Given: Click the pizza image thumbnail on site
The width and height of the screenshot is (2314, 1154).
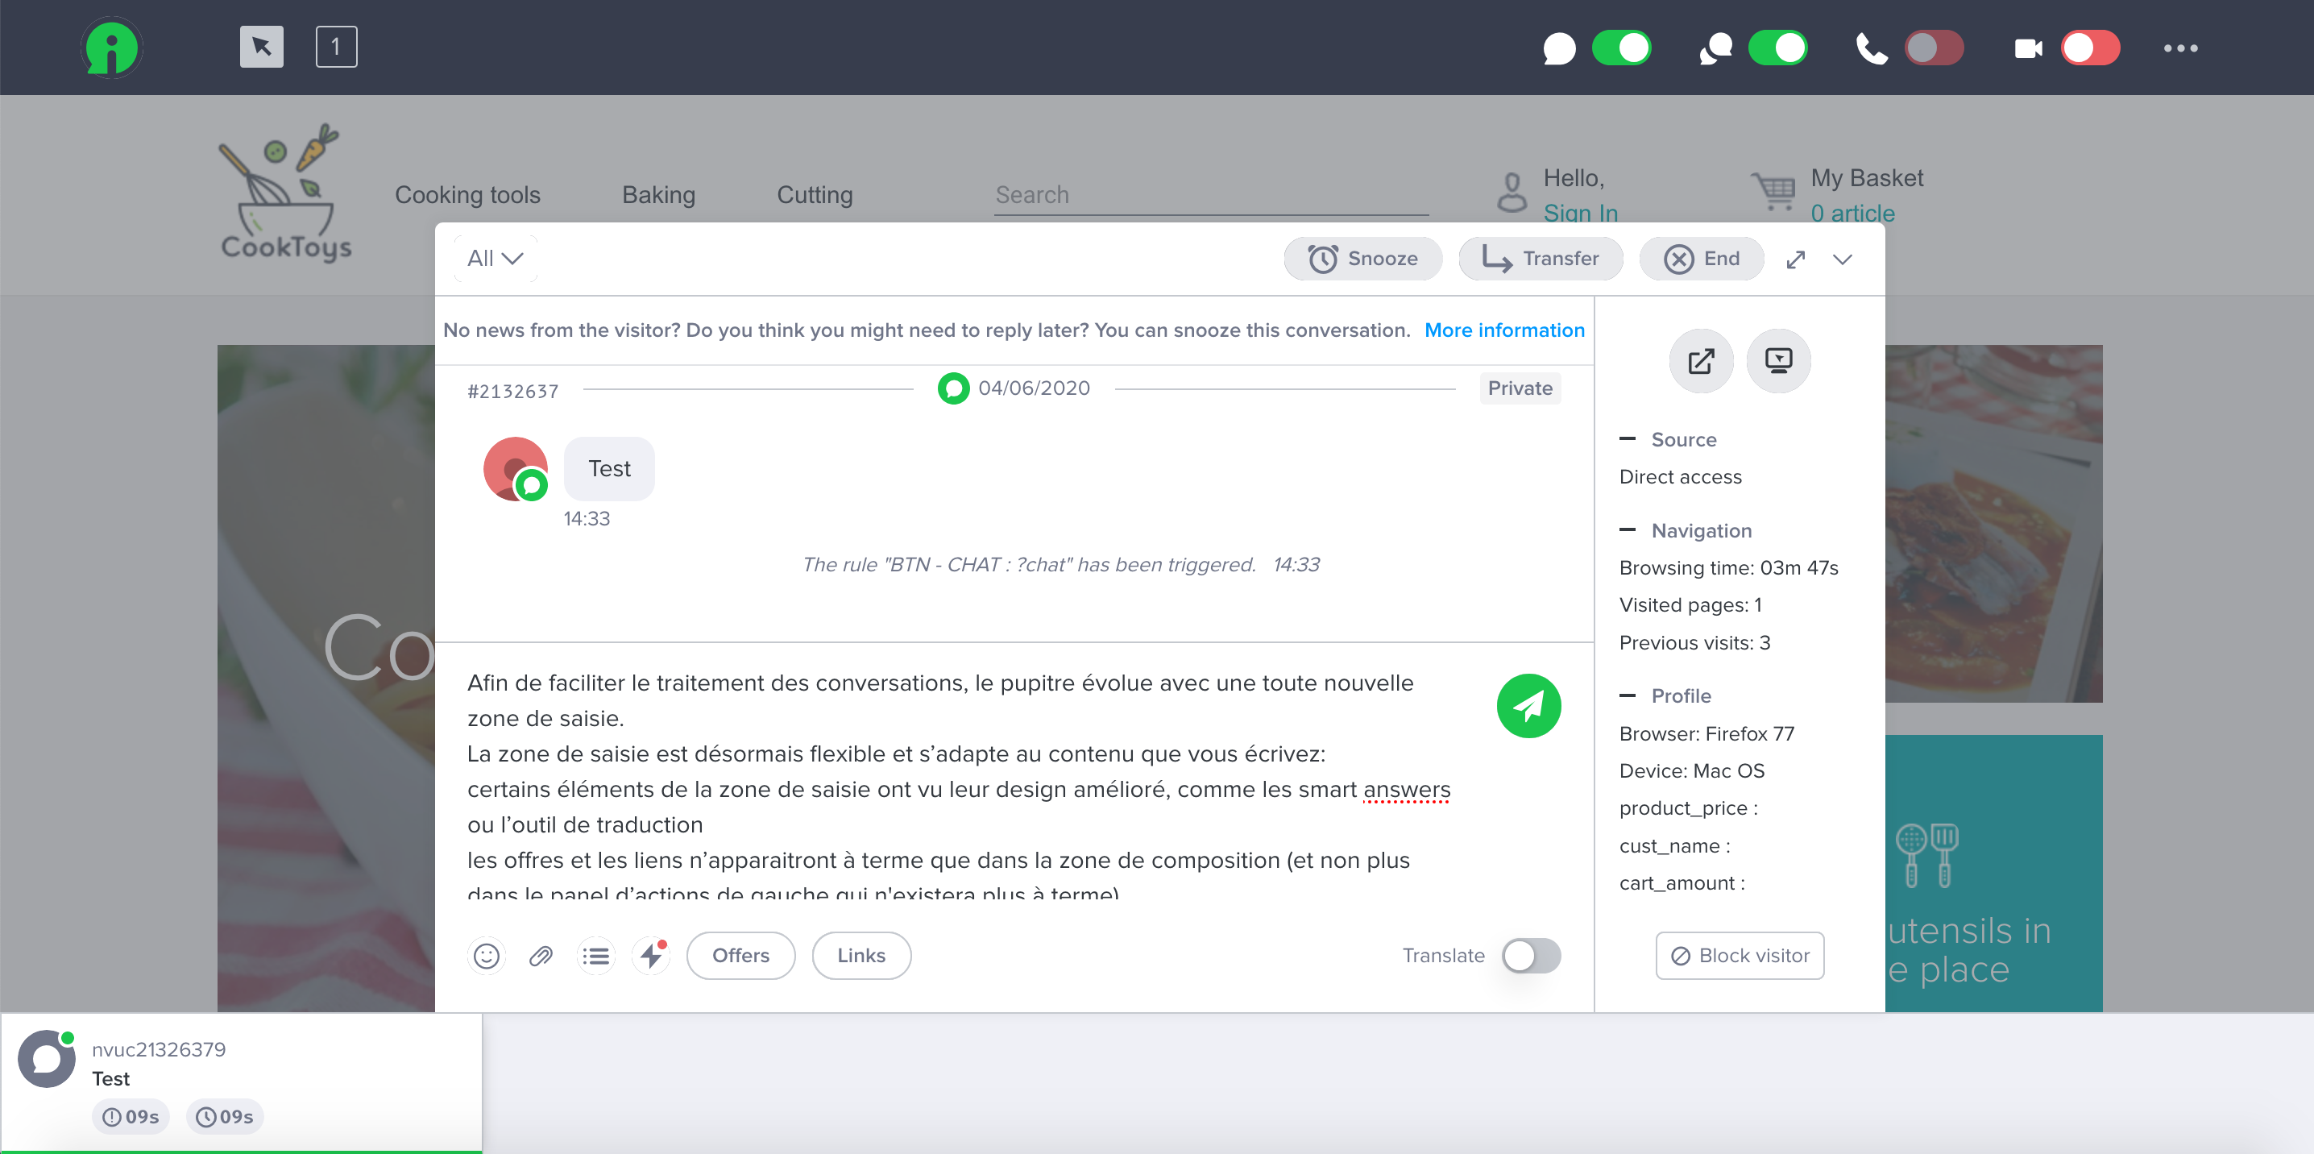Looking at the screenshot, I should point(1993,523).
